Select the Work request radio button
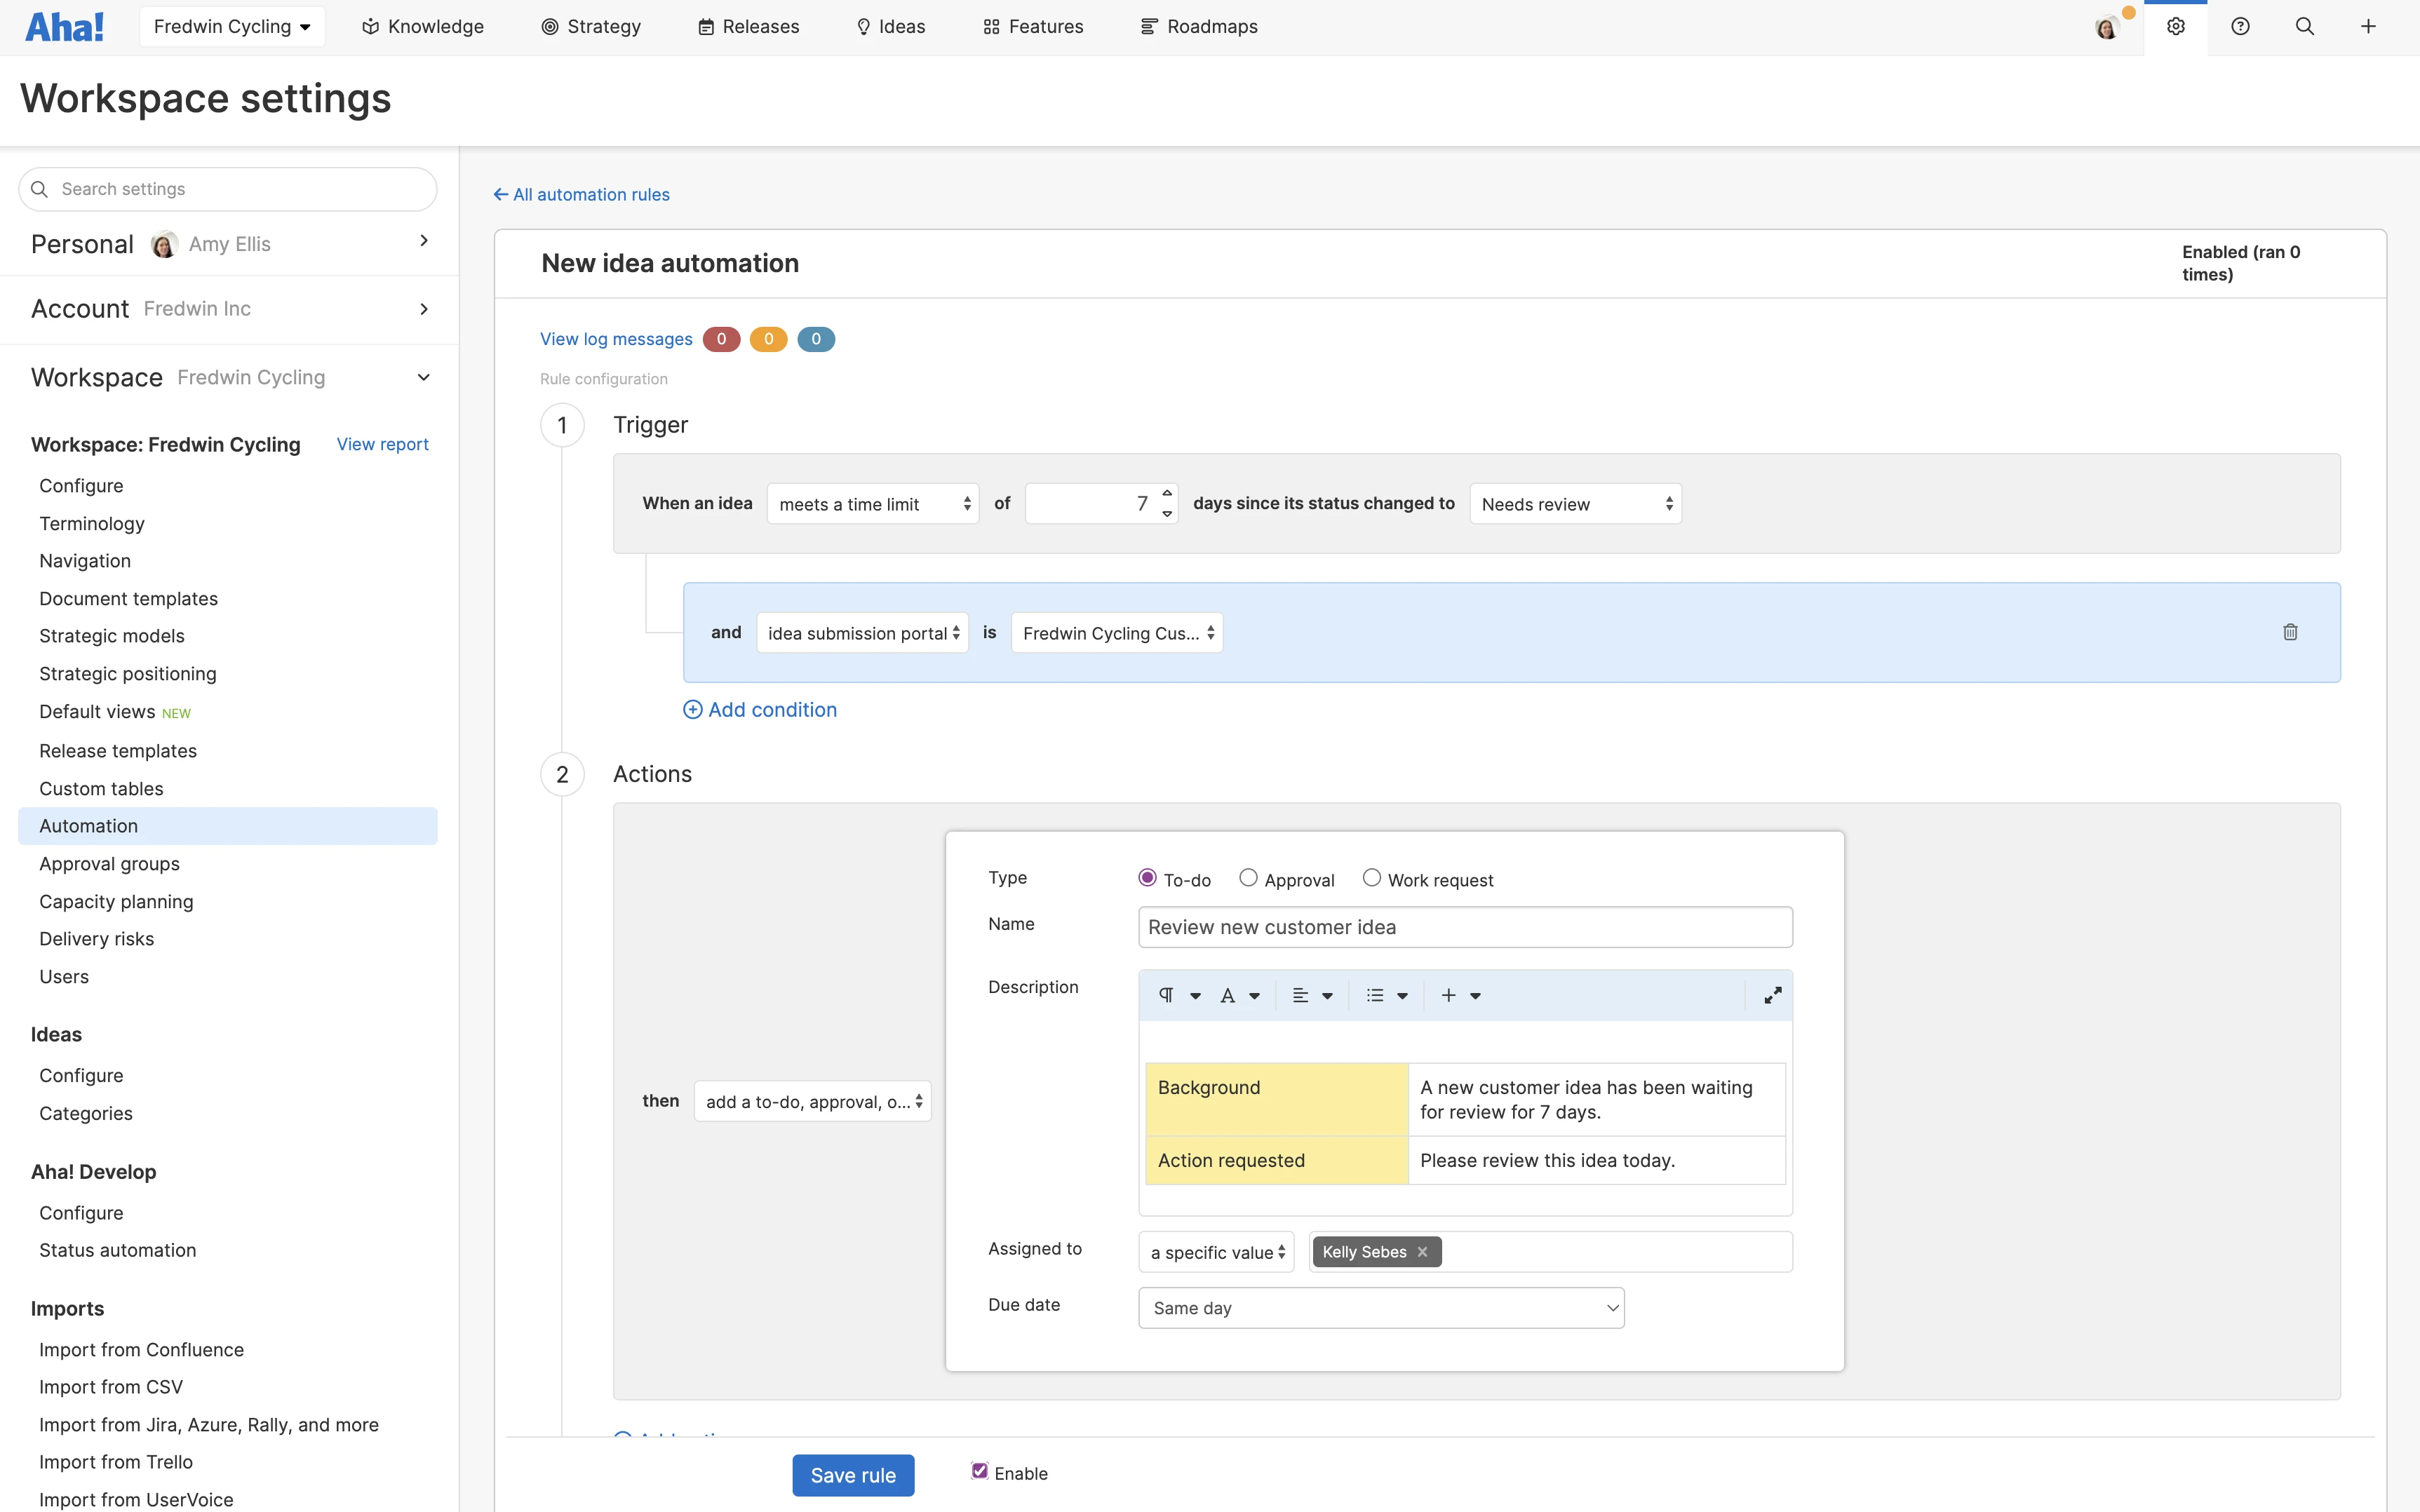Screen dimensions: 2420x1512 [1372, 878]
